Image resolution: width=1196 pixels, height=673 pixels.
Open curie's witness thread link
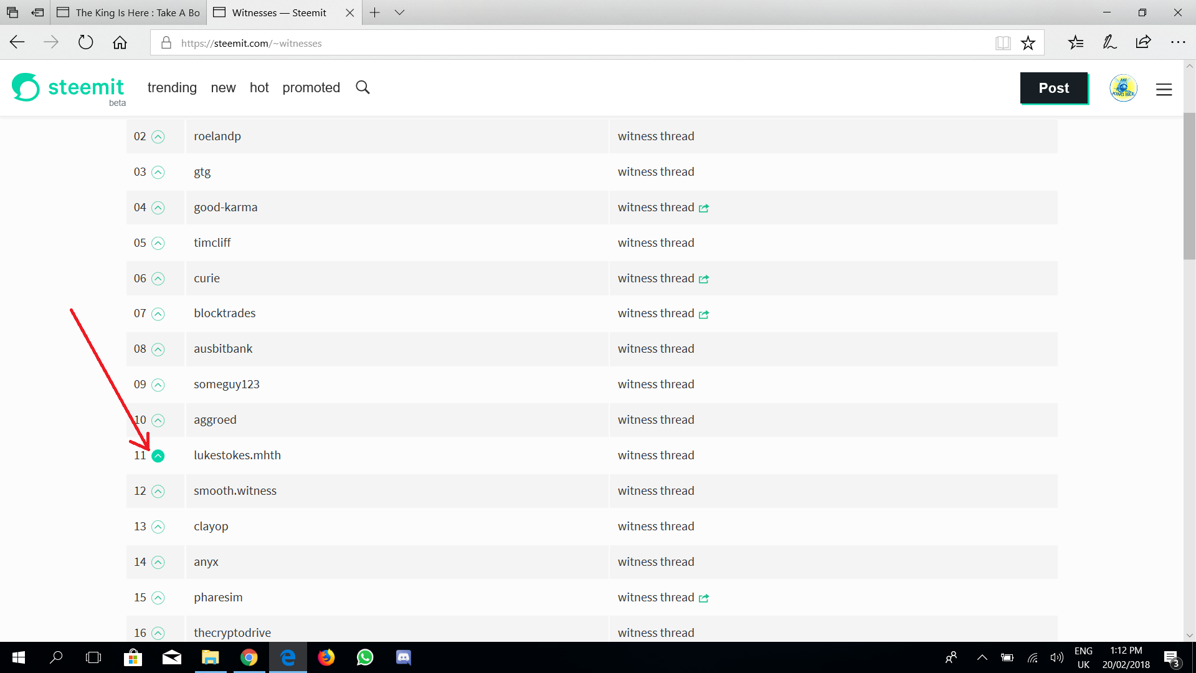[655, 278]
